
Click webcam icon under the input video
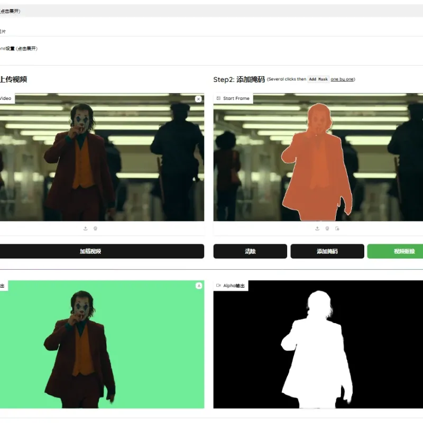95,228
